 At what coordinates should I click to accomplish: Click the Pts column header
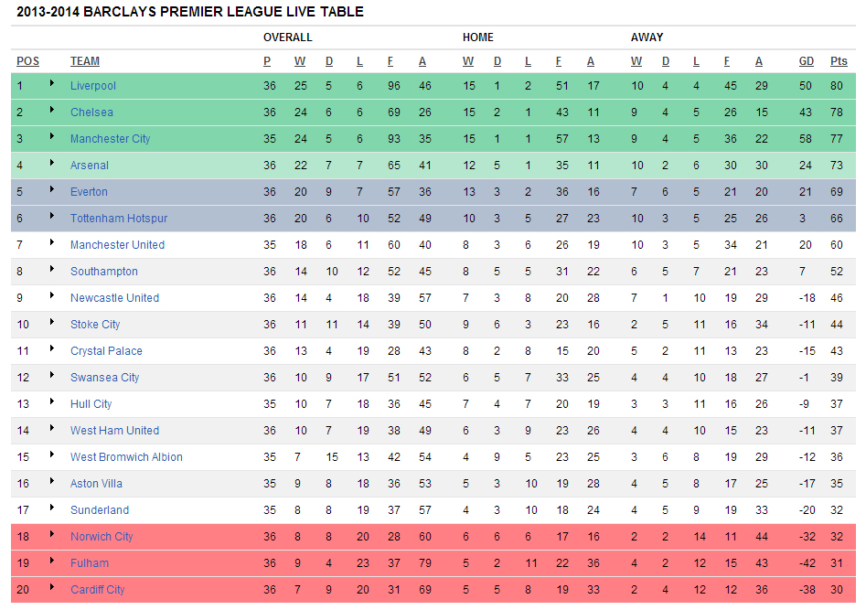[x=839, y=61]
